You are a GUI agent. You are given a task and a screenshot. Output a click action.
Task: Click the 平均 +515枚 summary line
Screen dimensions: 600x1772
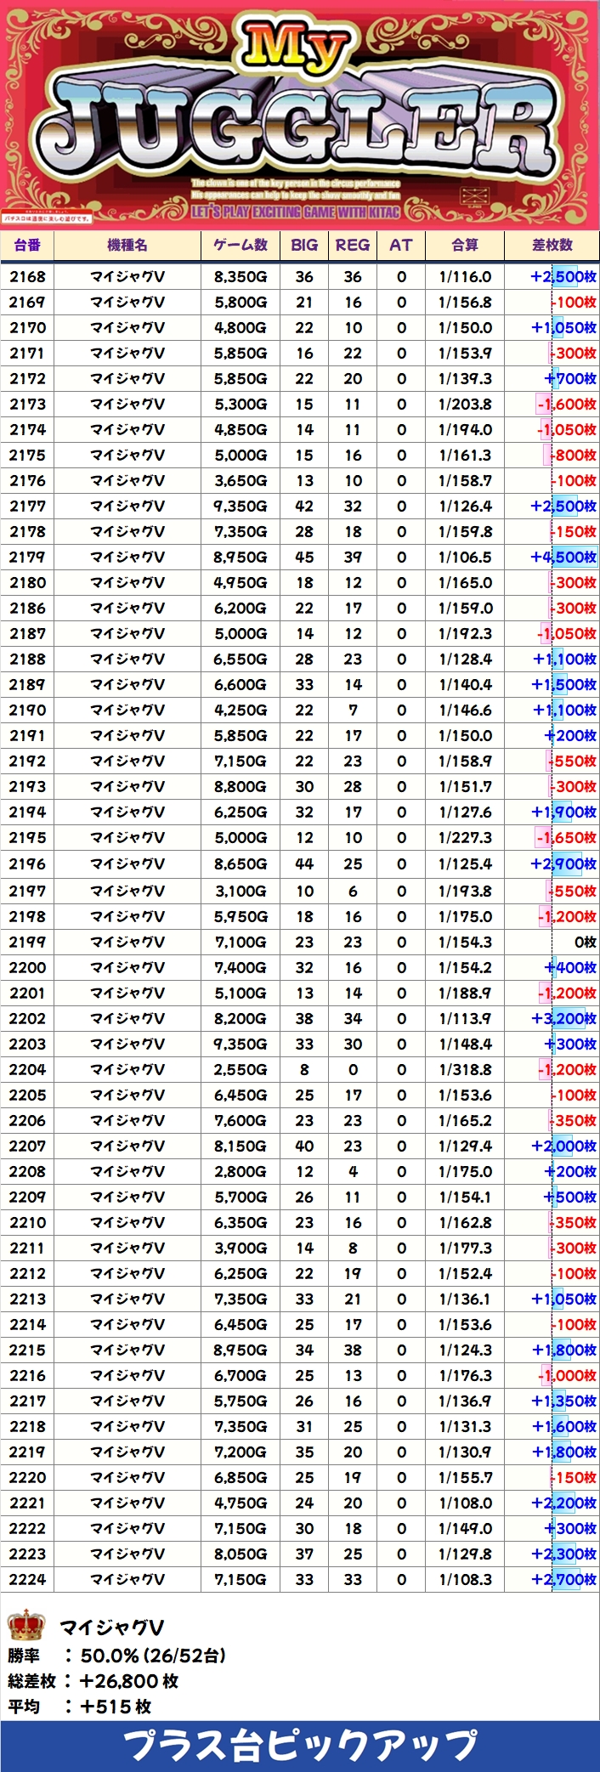point(80,1706)
